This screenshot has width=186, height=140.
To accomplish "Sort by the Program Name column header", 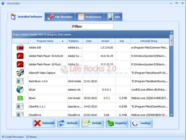I will pos(48,41).
